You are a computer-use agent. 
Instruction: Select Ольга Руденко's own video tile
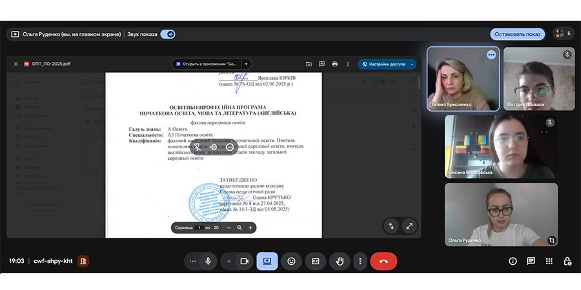coord(501,215)
